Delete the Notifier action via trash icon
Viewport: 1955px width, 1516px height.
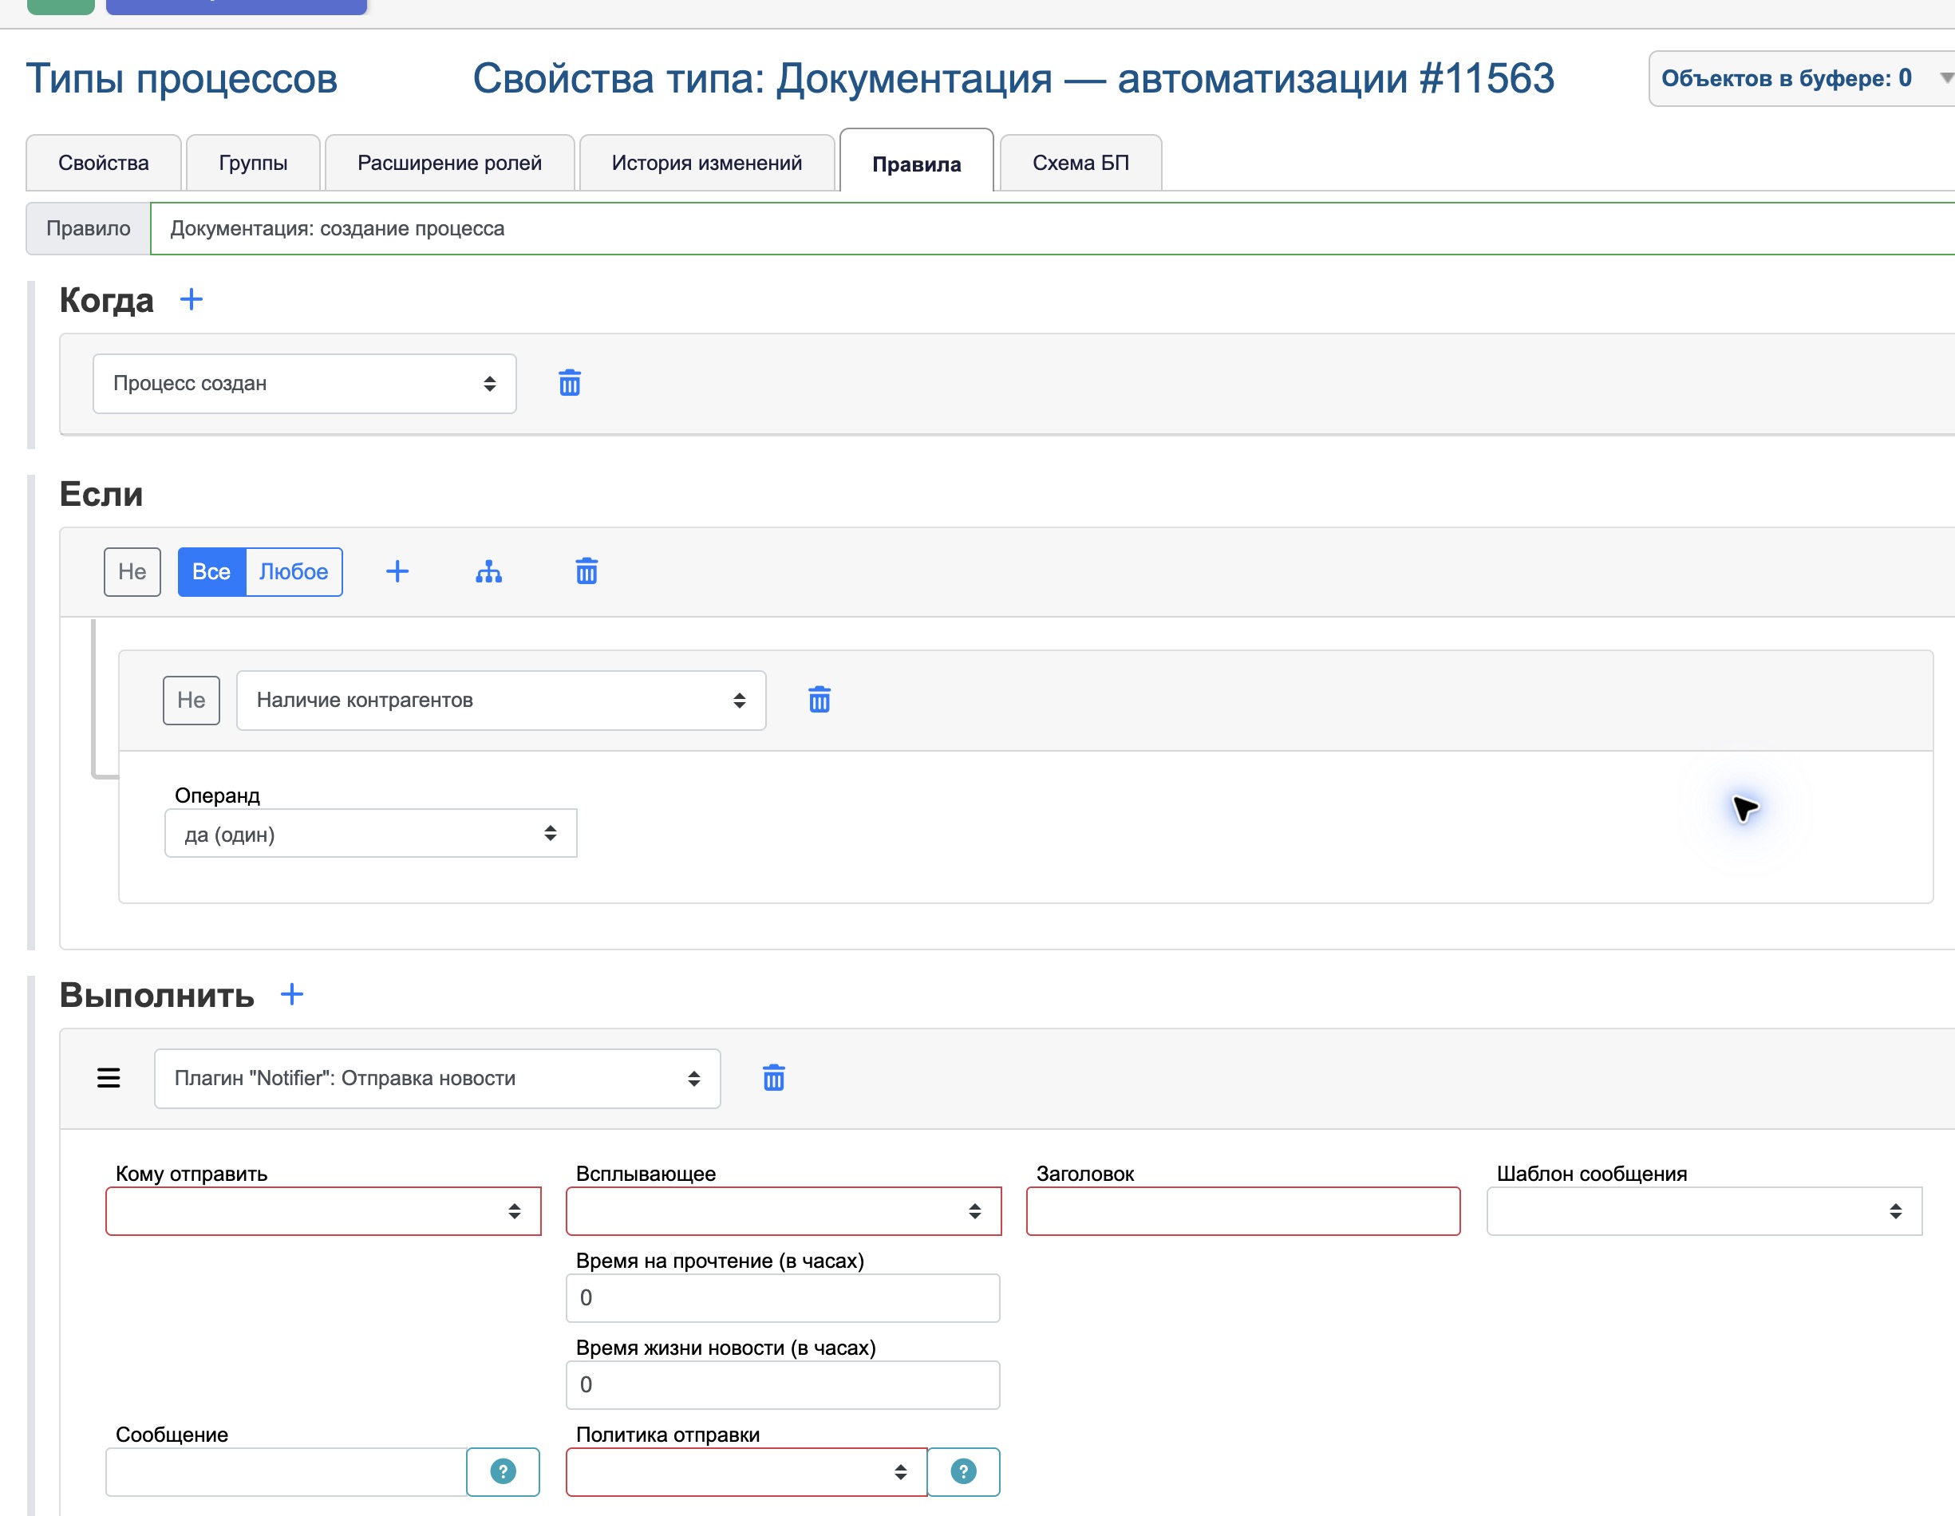(x=773, y=1077)
